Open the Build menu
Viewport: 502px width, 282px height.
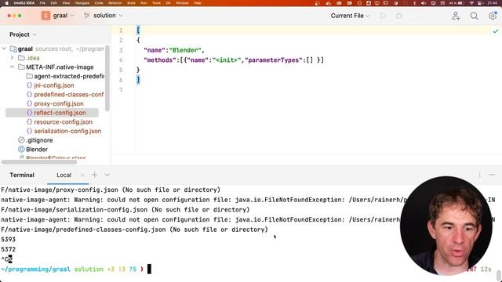131,3
